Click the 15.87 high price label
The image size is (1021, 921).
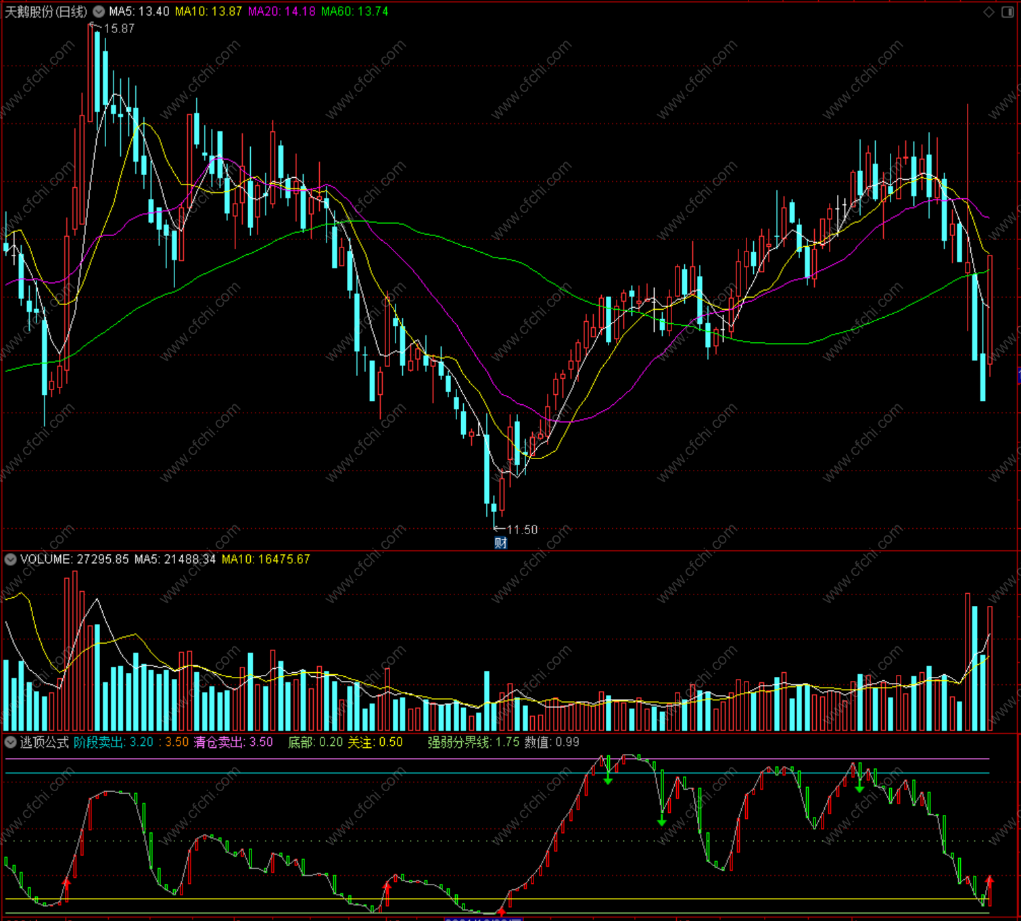coord(119,28)
